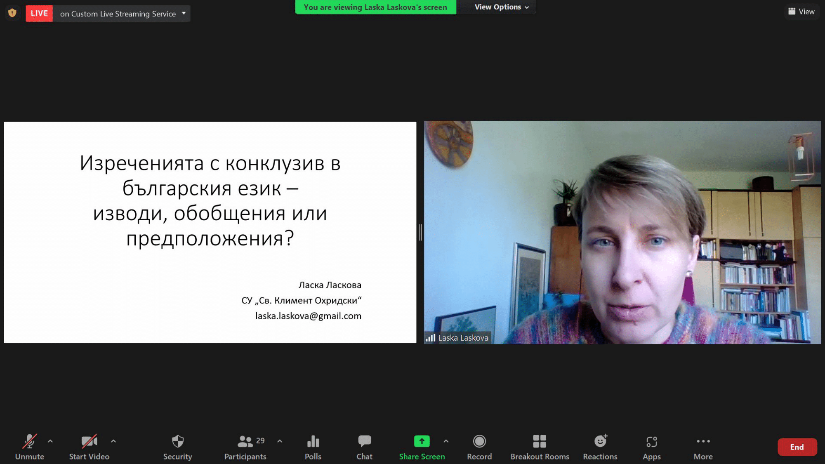Click the View layout button
Image resolution: width=825 pixels, height=464 pixels.
[801, 12]
